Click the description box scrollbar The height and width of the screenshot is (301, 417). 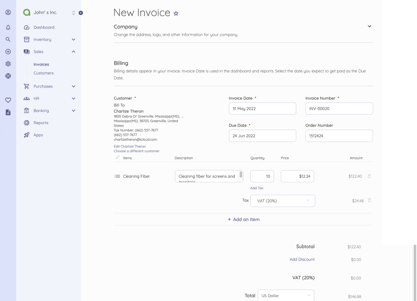point(241,174)
